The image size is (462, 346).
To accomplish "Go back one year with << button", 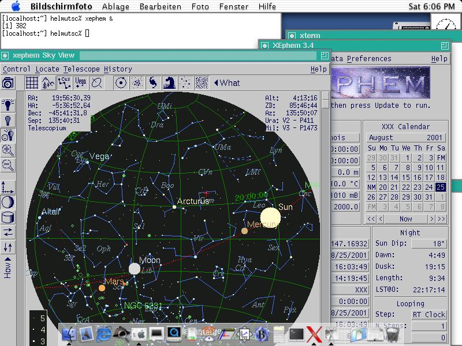I will coord(371,219).
